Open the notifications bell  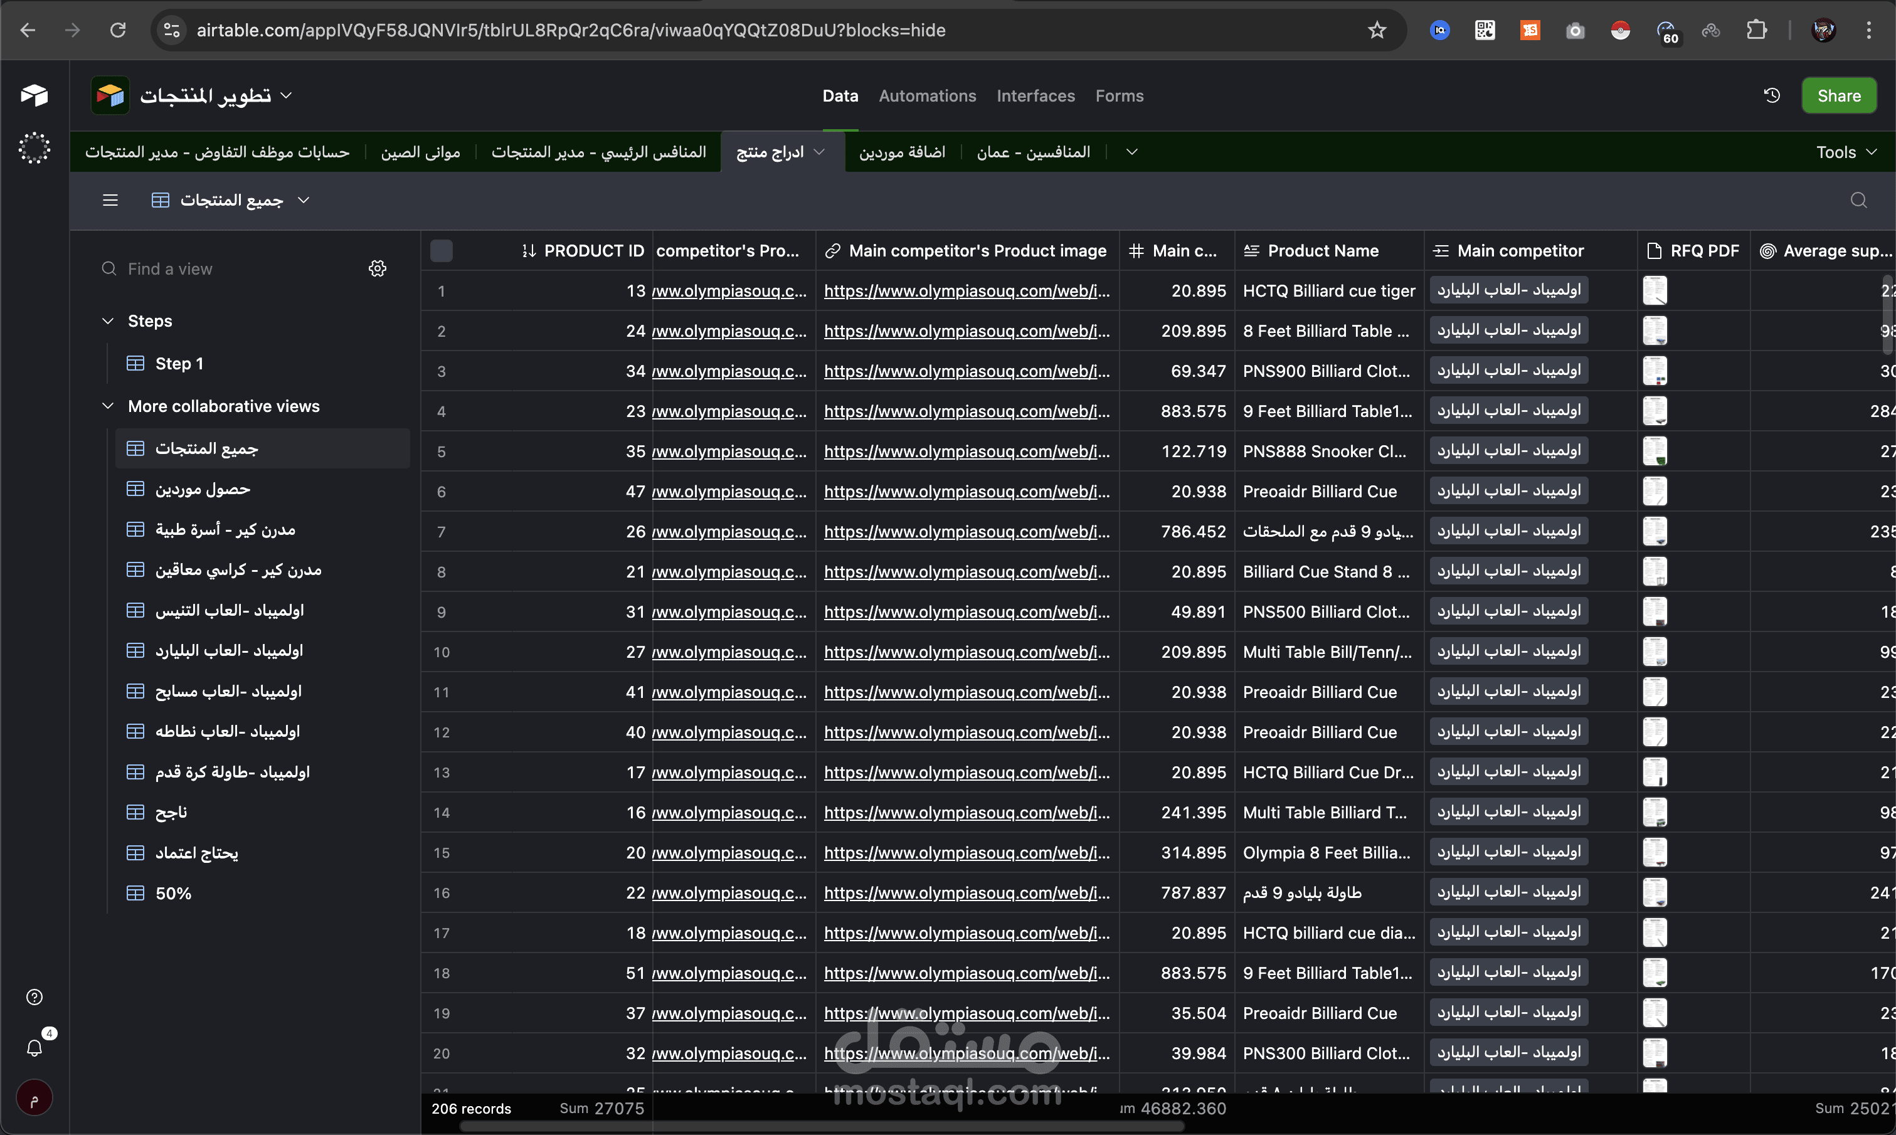click(34, 1048)
